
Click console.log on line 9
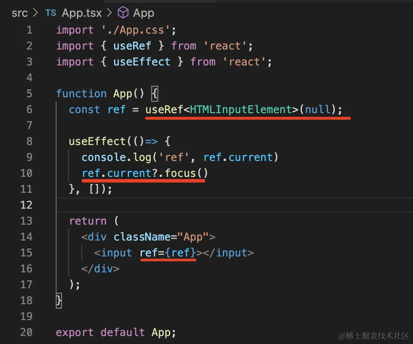[116, 157]
